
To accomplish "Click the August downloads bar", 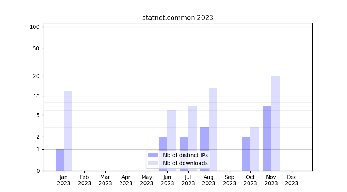I will (x=213, y=129).
